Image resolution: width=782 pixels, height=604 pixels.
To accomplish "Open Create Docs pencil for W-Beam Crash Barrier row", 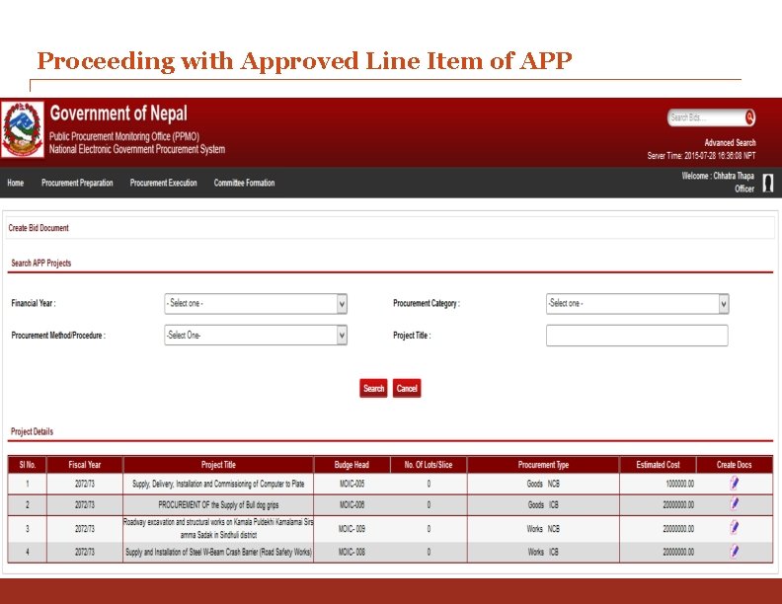I will tap(735, 551).
